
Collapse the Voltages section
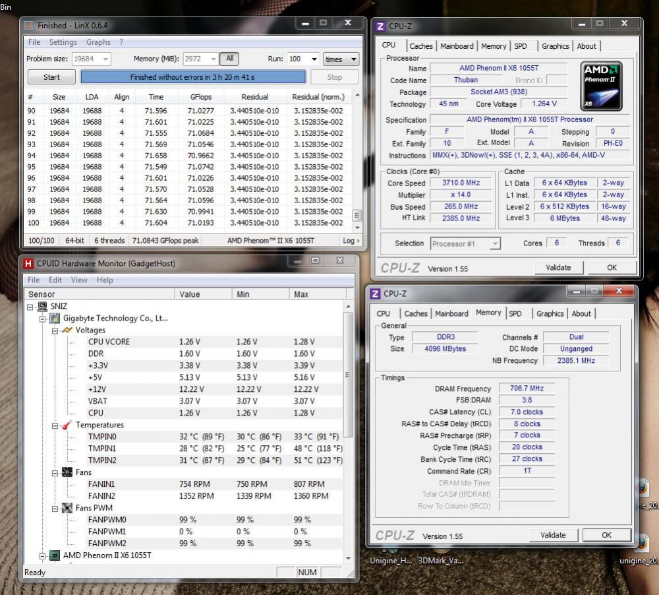coord(55,330)
